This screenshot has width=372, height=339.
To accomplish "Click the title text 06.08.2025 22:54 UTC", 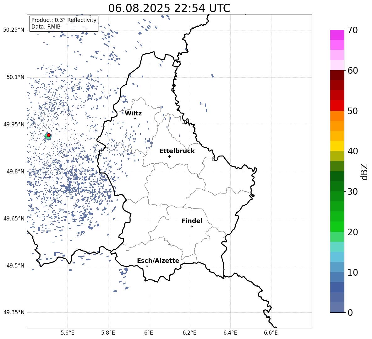I will [169, 8].
